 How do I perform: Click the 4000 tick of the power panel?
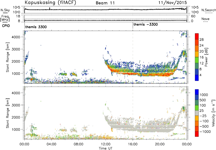pos(16,37)
